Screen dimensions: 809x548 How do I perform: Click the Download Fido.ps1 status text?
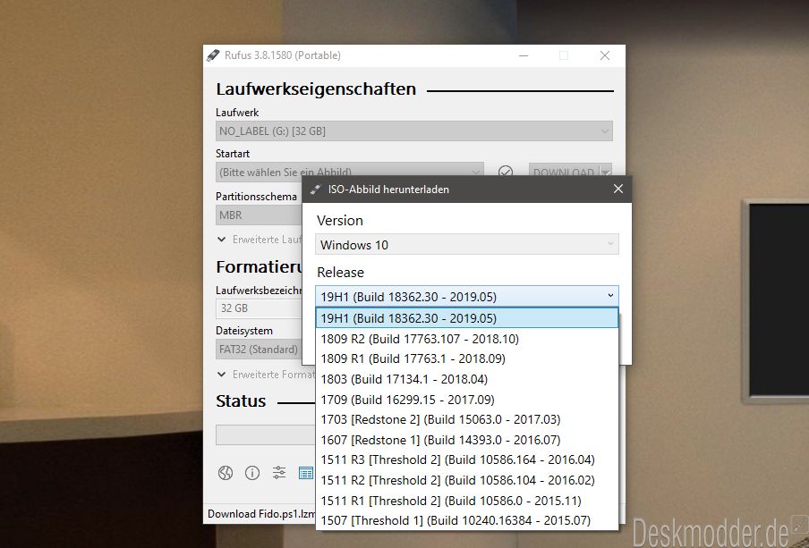(x=261, y=514)
